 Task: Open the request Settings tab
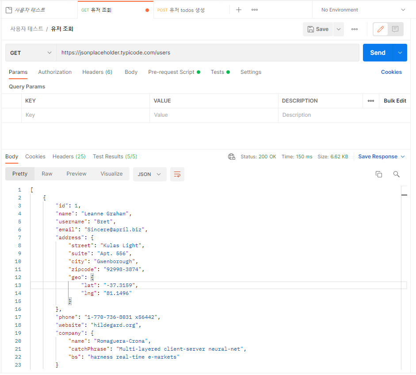point(251,72)
